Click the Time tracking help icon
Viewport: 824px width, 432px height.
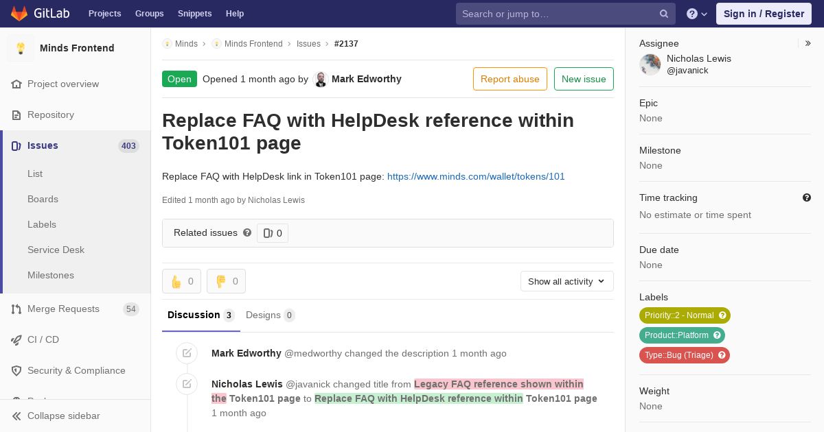point(807,197)
